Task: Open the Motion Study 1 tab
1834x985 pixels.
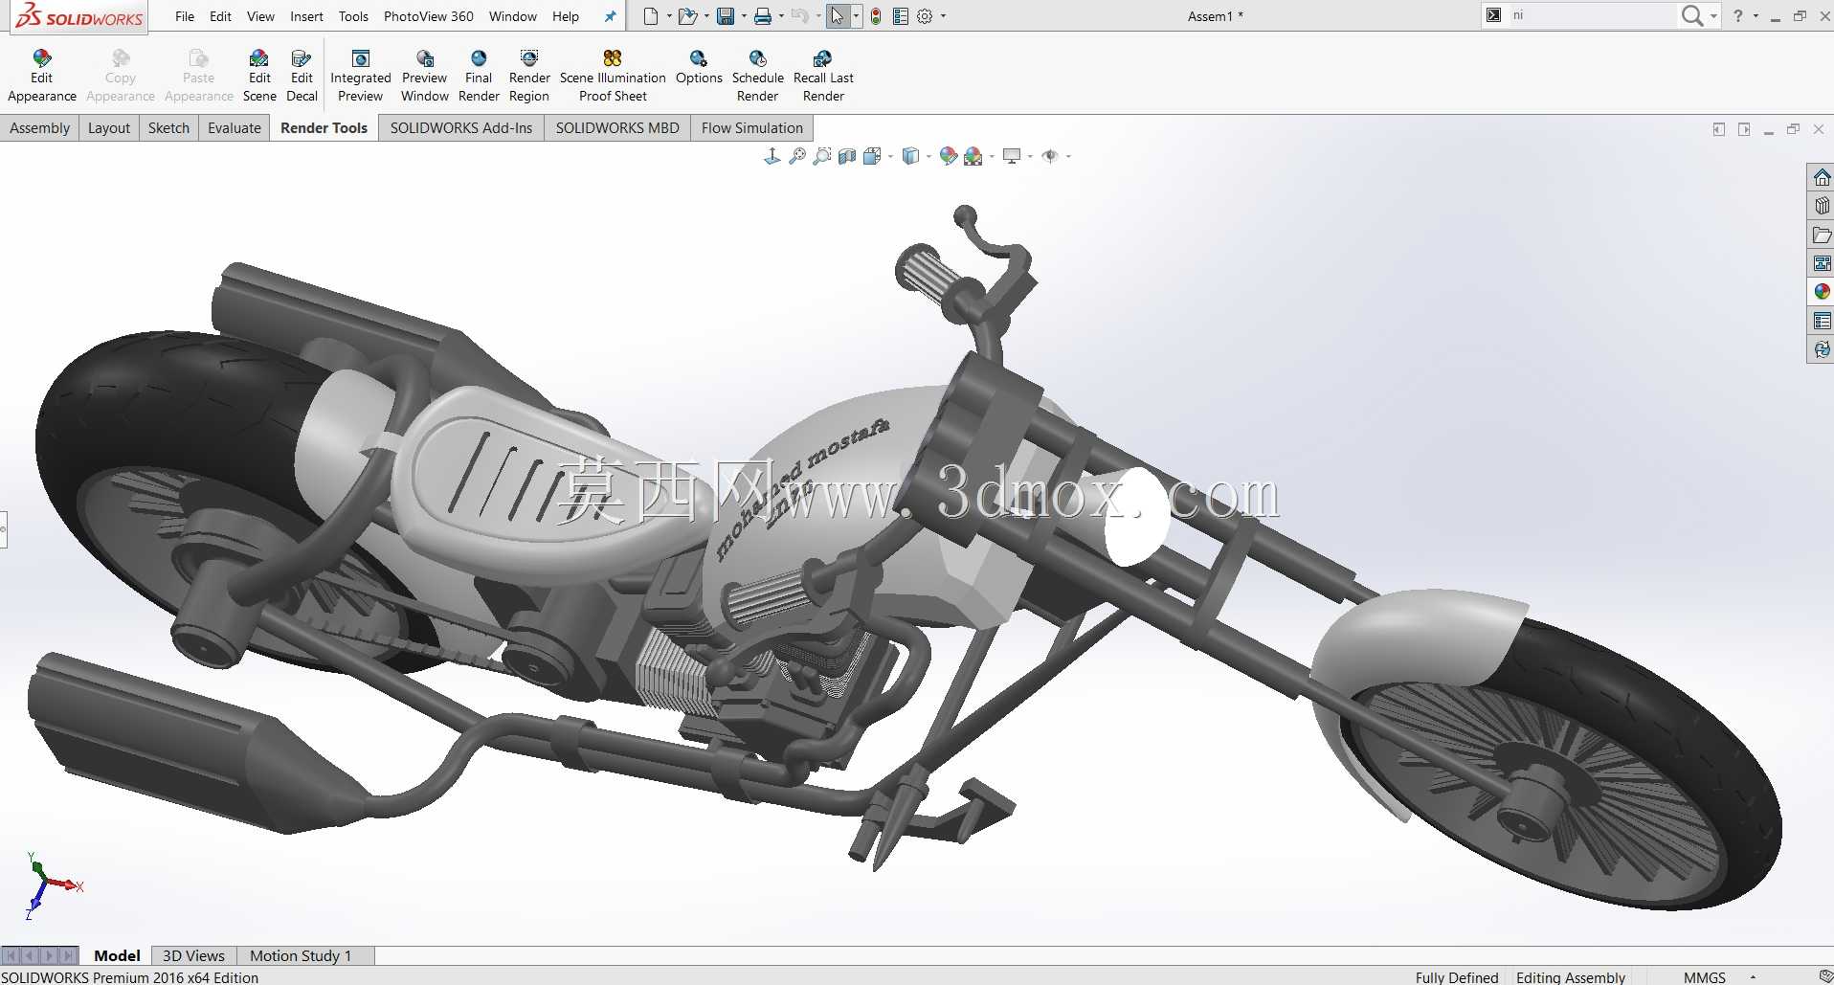Action: (x=301, y=955)
